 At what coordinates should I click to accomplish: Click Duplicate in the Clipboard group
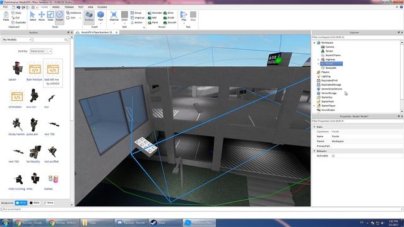[x=18, y=23]
